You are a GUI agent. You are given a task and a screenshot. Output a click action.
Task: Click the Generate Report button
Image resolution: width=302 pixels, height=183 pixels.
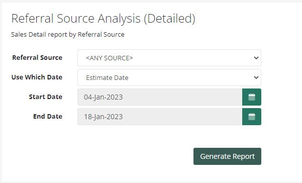[227, 156]
